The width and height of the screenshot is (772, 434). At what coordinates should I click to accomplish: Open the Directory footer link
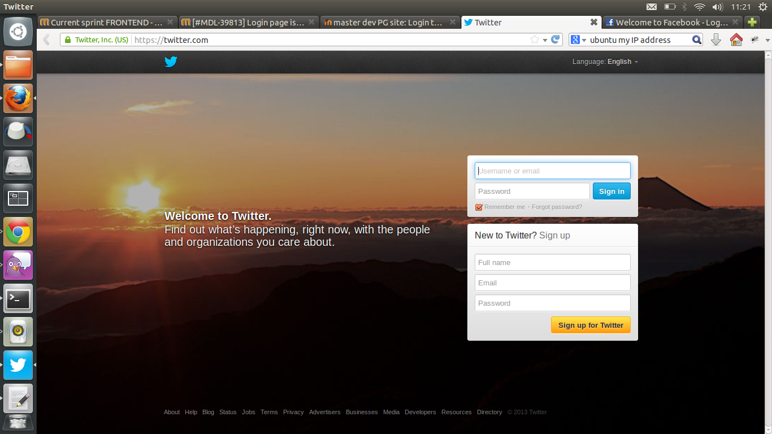[x=489, y=412]
